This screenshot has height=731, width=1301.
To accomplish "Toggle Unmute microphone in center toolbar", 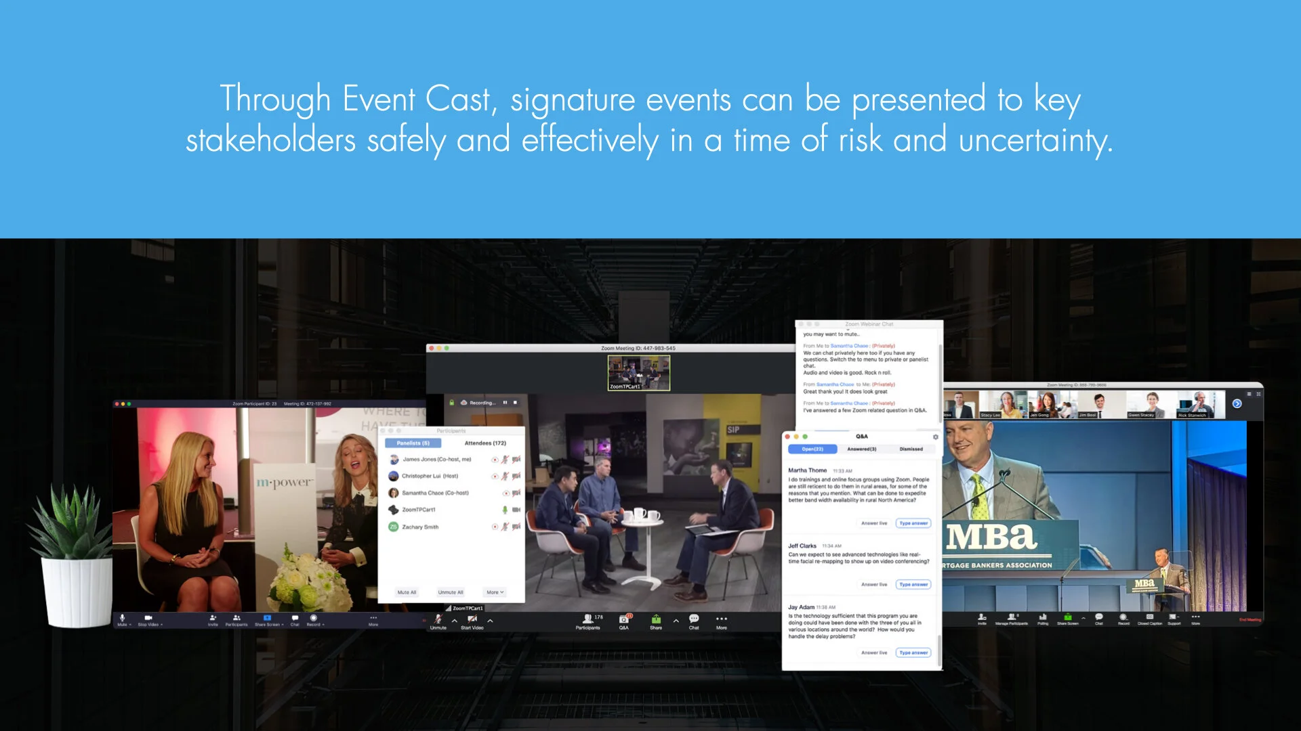I will [438, 620].
